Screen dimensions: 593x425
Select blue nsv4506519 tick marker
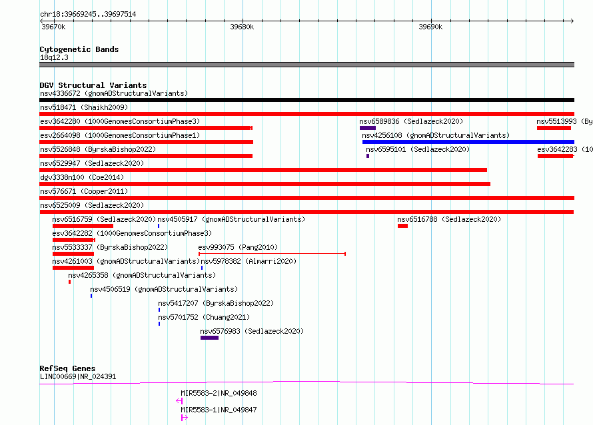coord(91,296)
